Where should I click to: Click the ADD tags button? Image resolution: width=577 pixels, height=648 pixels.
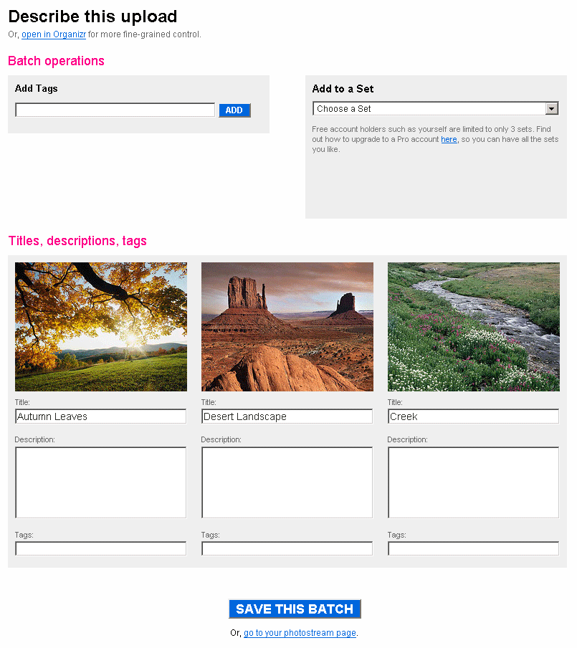pyautogui.click(x=234, y=110)
